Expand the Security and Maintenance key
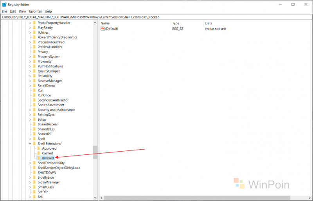 [30, 110]
